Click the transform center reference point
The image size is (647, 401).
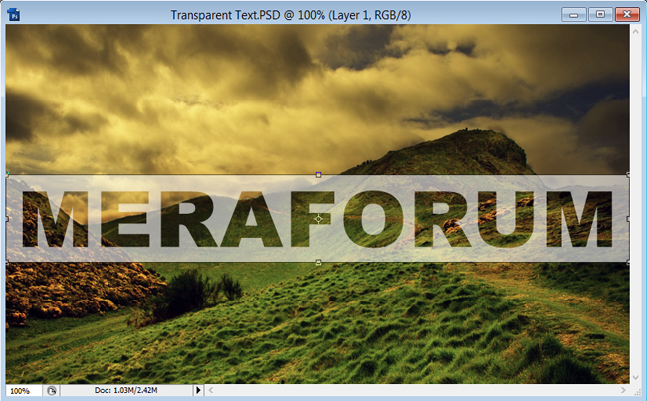click(x=318, y=218)
